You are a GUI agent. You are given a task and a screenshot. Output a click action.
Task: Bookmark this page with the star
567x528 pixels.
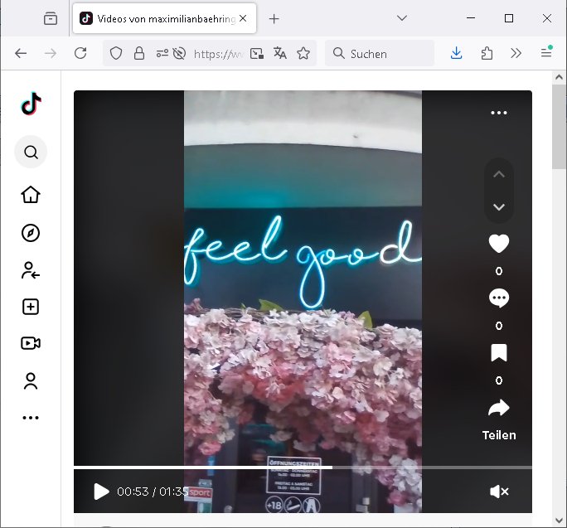(303, 54)
